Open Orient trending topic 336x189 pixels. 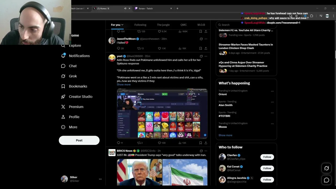click(x=223, y=94)
